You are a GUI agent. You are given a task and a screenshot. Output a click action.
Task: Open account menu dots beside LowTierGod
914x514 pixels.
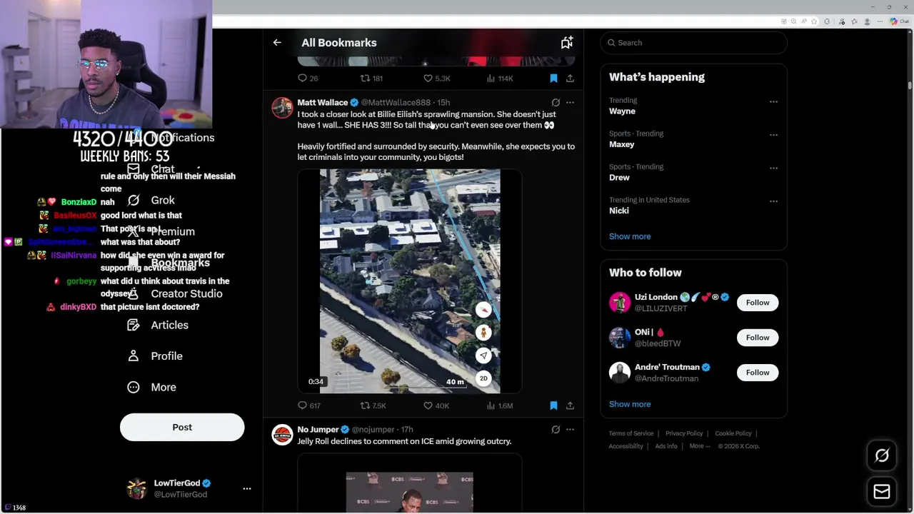(247, 489)
